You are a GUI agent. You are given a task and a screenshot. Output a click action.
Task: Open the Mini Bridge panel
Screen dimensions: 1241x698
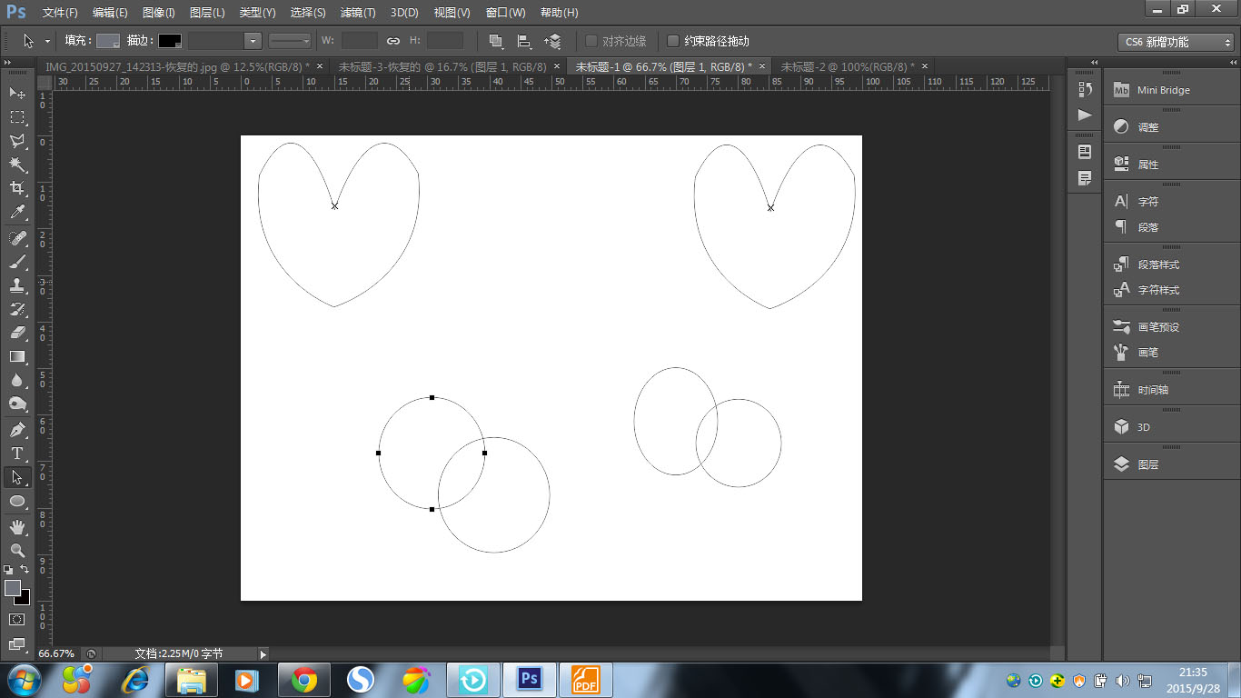[1172, 90]
